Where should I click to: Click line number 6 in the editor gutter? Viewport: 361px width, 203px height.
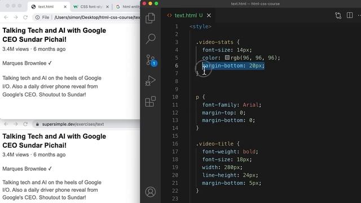(177, 65)
